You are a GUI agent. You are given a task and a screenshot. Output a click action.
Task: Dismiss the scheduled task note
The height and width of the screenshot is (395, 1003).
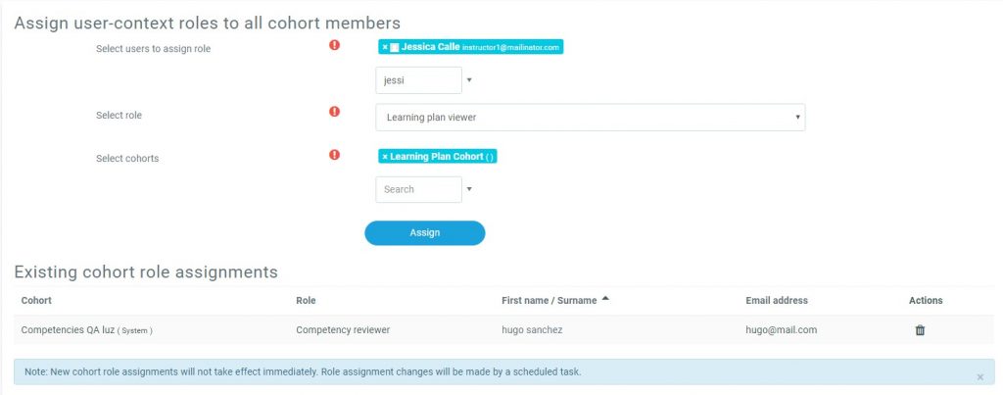click(x=980, y=376)
